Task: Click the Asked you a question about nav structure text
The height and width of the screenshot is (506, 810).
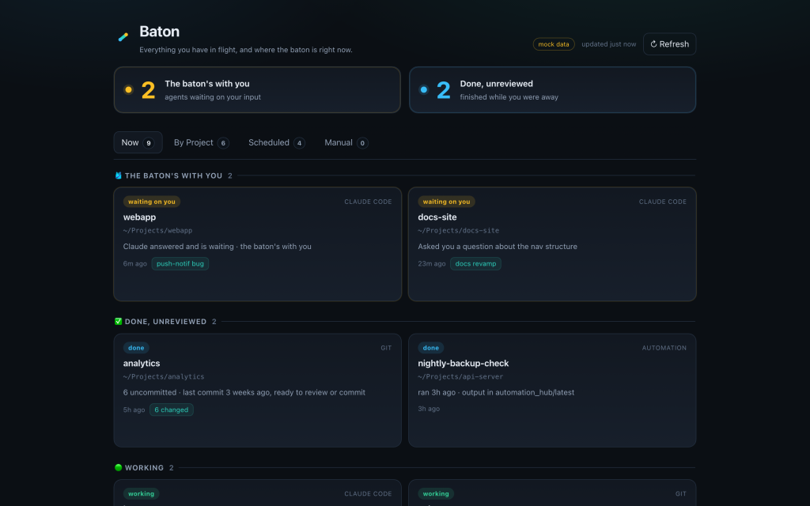Action: point(498,247)
